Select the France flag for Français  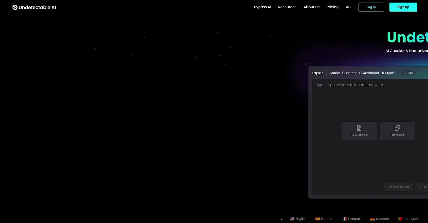click(x=345, y=219)
